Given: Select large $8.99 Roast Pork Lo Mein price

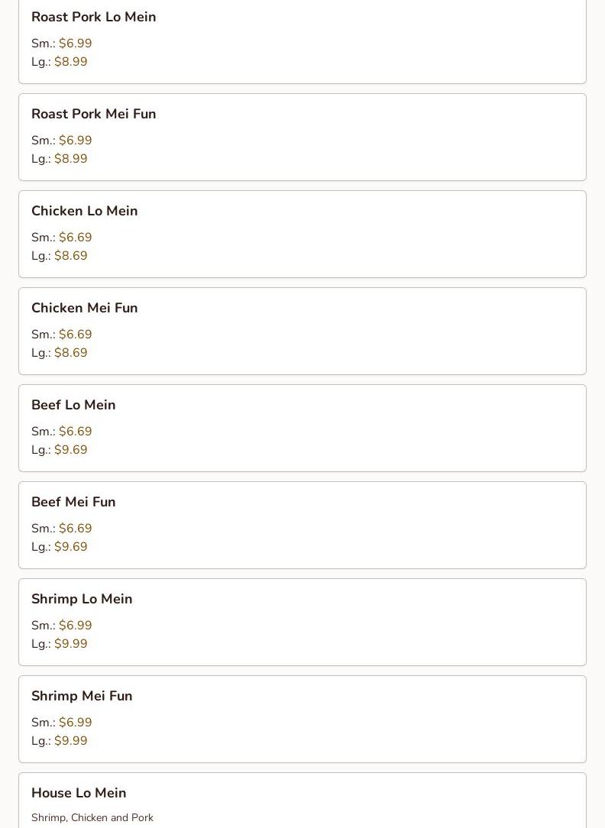Looking at the screenshot, I should click(70, 62).
